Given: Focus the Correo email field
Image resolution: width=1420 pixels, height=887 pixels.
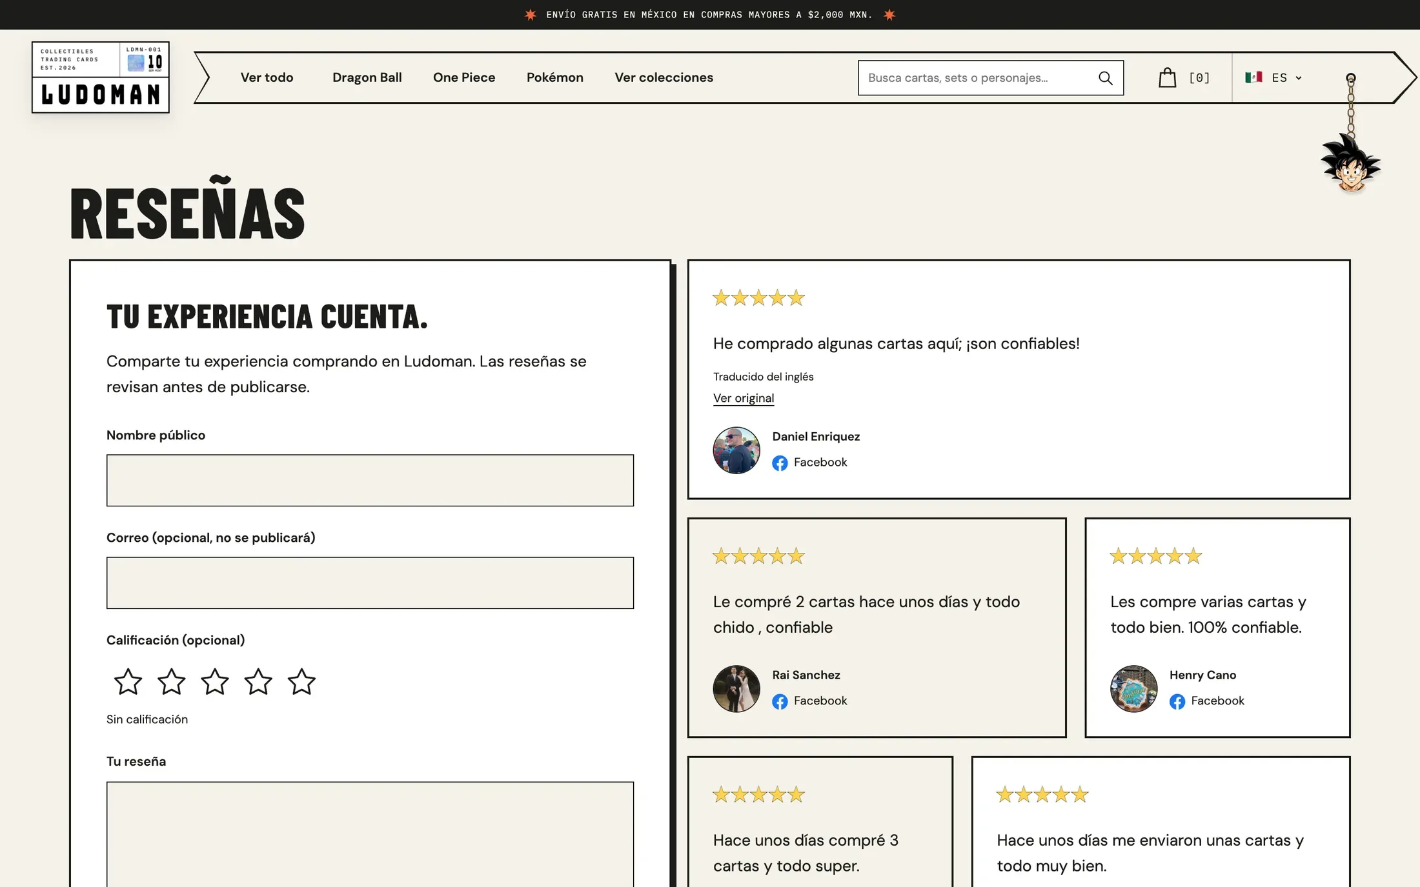Looking at the screenshot, I should 370,583.
